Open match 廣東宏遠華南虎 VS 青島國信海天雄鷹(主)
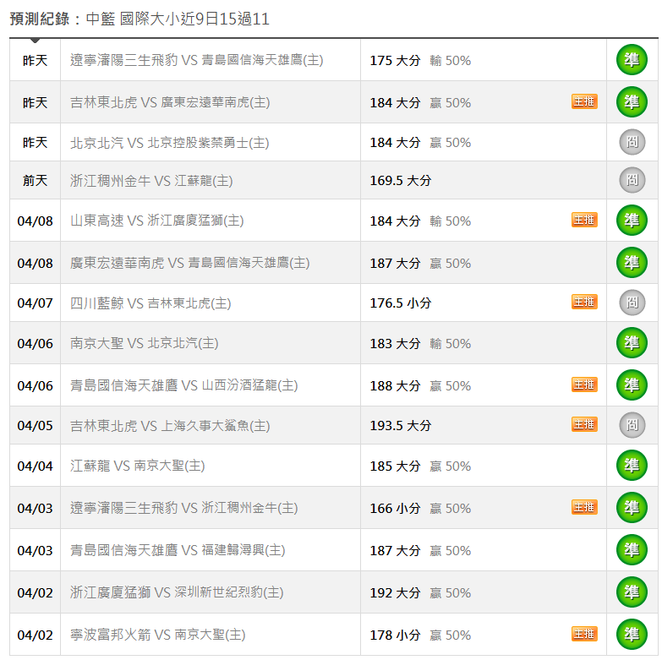 189,263
